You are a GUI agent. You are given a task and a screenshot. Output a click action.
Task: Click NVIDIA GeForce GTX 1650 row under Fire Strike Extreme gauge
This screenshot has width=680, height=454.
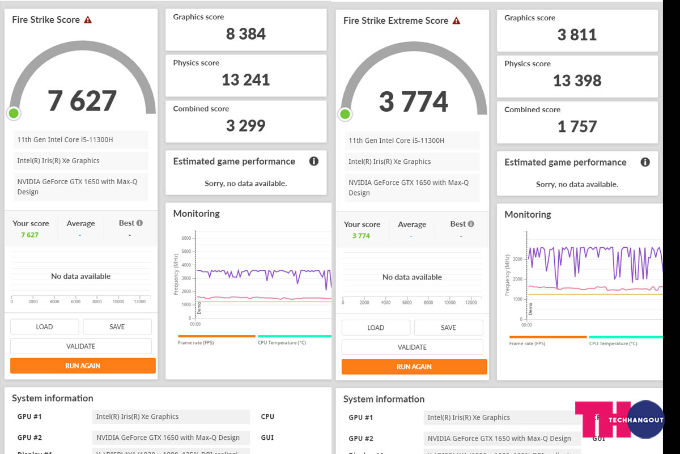412,188
